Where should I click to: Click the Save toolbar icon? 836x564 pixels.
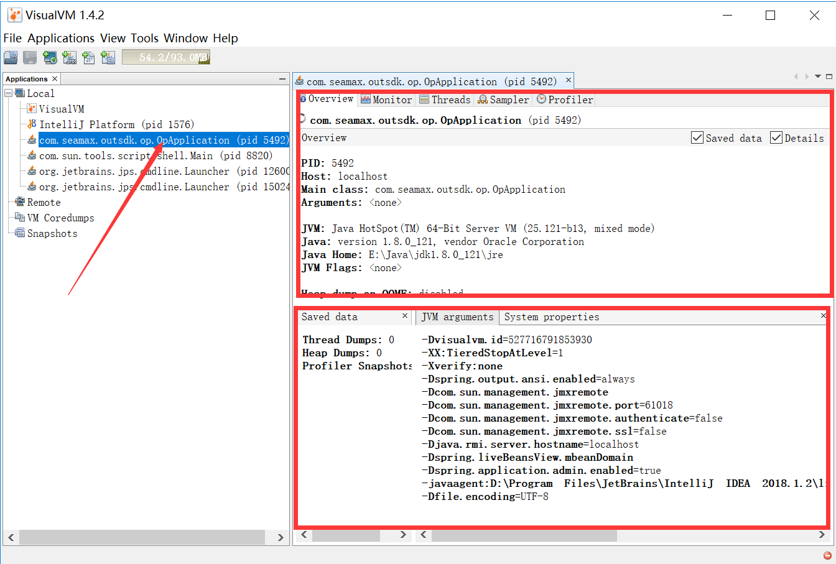coord(29,57)
